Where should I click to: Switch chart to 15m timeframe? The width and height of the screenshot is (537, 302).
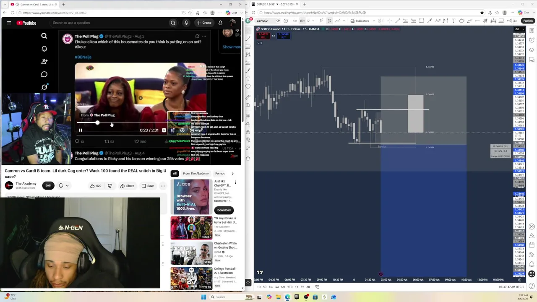click(x=302, y=21)
